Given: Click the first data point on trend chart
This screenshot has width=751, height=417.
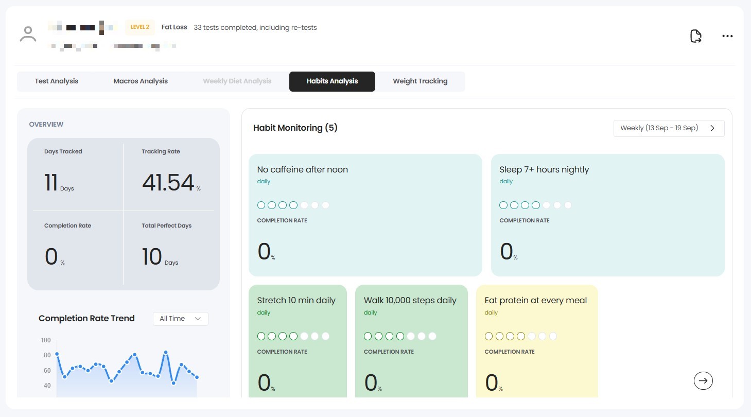Looking at the screenshot, I should (57, 354).
